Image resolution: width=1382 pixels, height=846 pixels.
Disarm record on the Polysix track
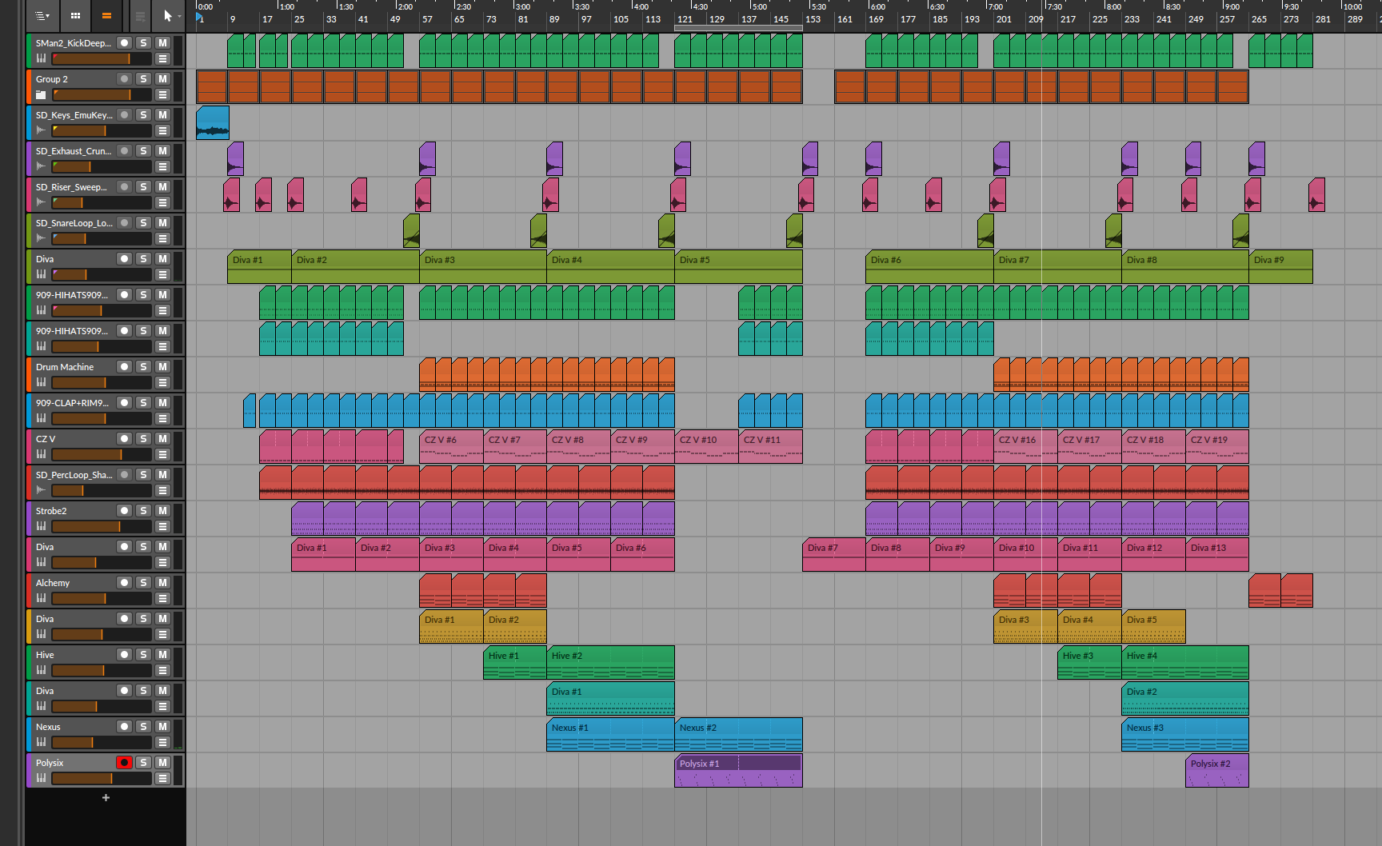[x=124, y=762]
